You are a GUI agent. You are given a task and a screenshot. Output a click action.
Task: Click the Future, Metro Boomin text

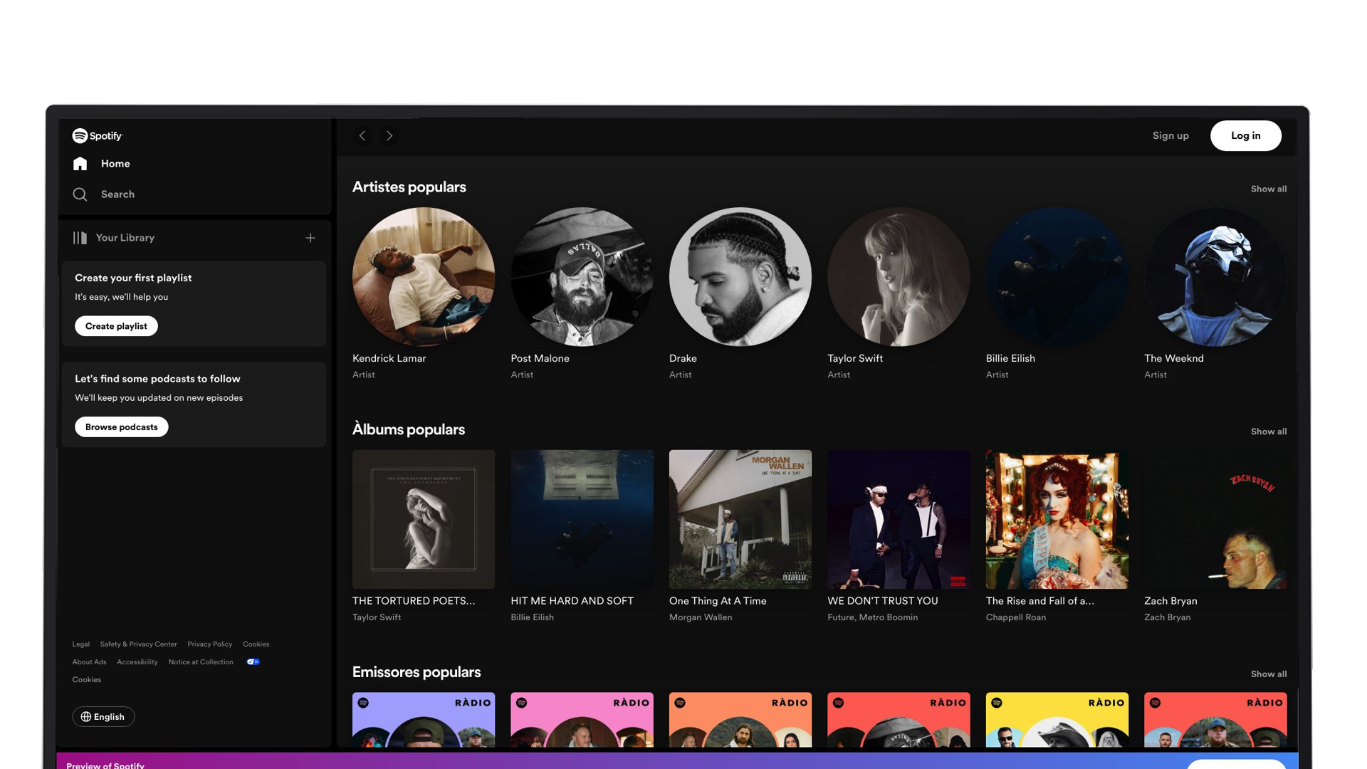(x=872, y=618)
